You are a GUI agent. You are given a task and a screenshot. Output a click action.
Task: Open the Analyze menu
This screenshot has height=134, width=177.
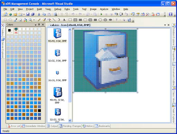click(104, 9)
